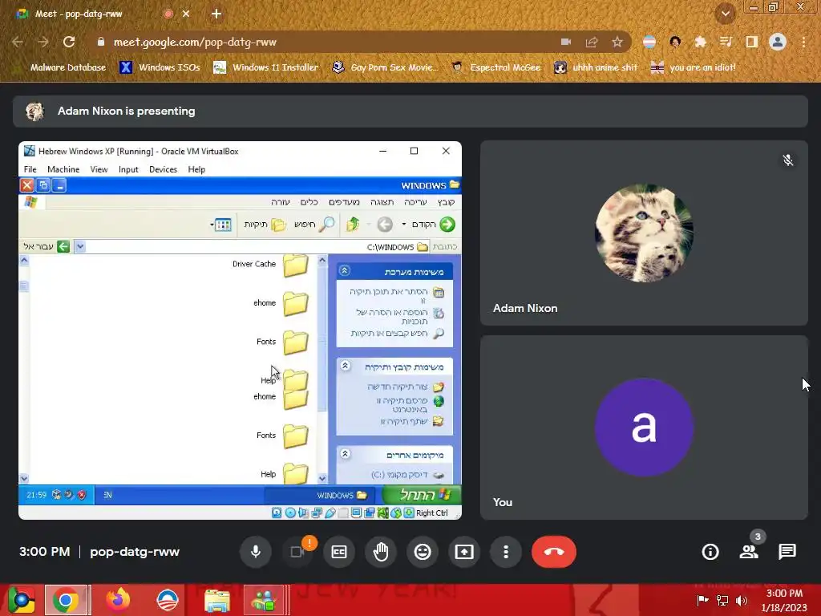The height and width of the screenshot is (616, 821).
Task: Open media control icon in Chrome toolbar
Action: click(726, 42)
